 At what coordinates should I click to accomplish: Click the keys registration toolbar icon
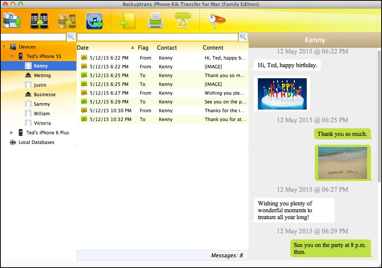click(216, 21)
